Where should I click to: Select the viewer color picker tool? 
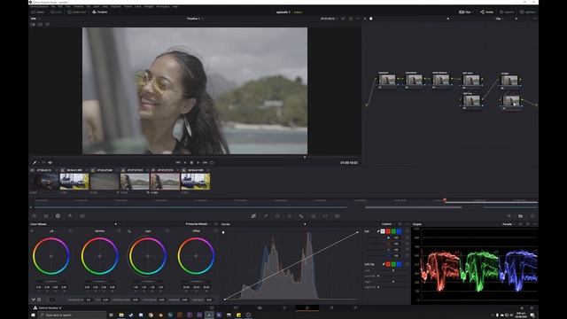click(x=35, y=163)
